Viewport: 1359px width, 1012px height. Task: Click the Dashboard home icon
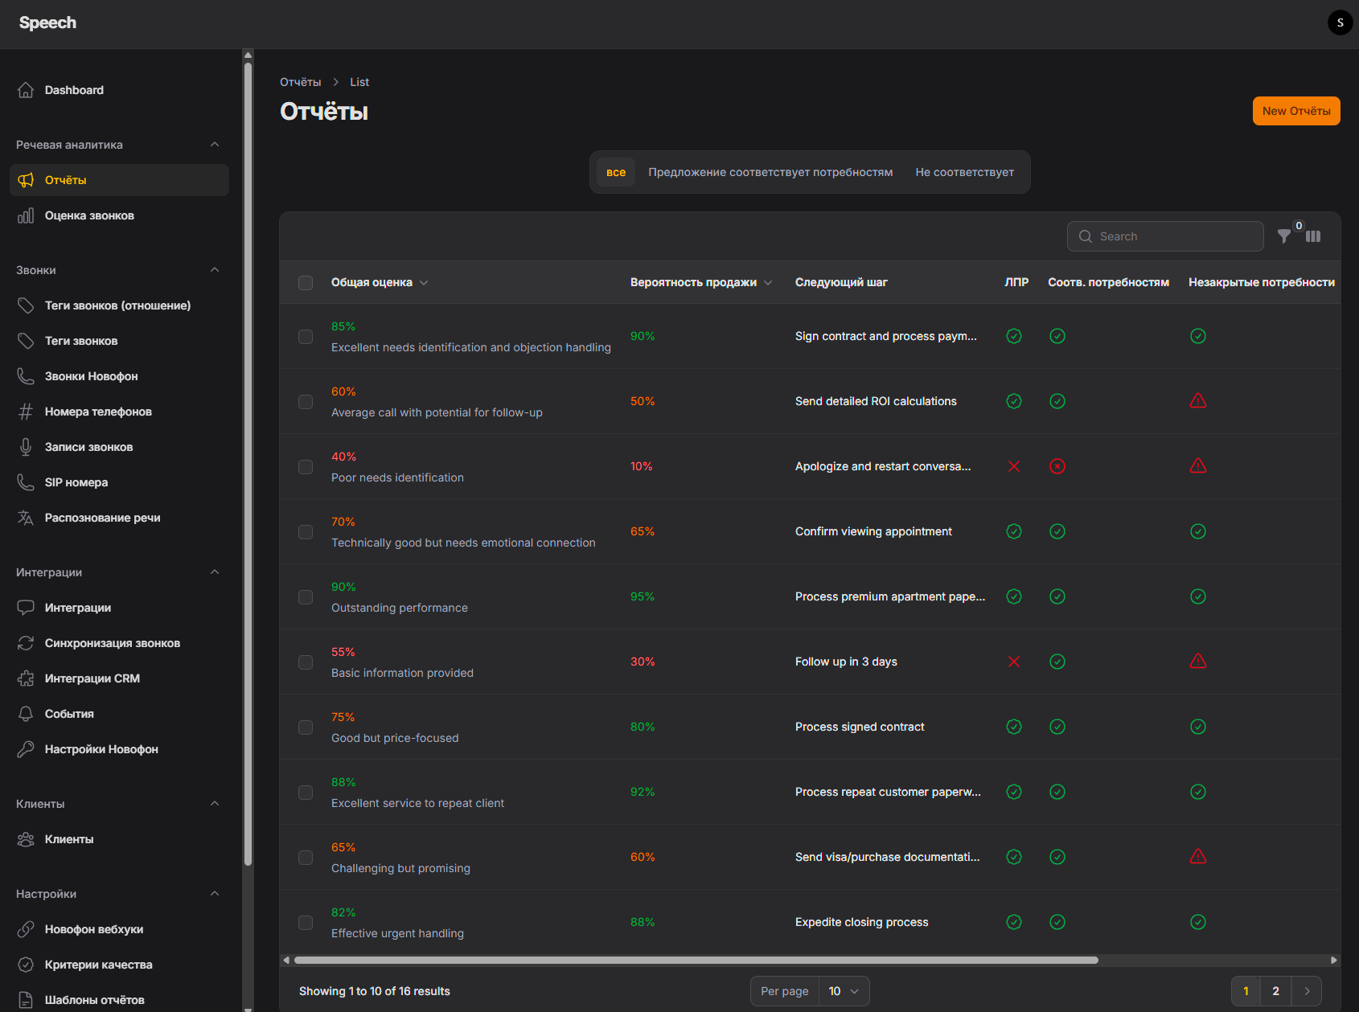[26, 90]
